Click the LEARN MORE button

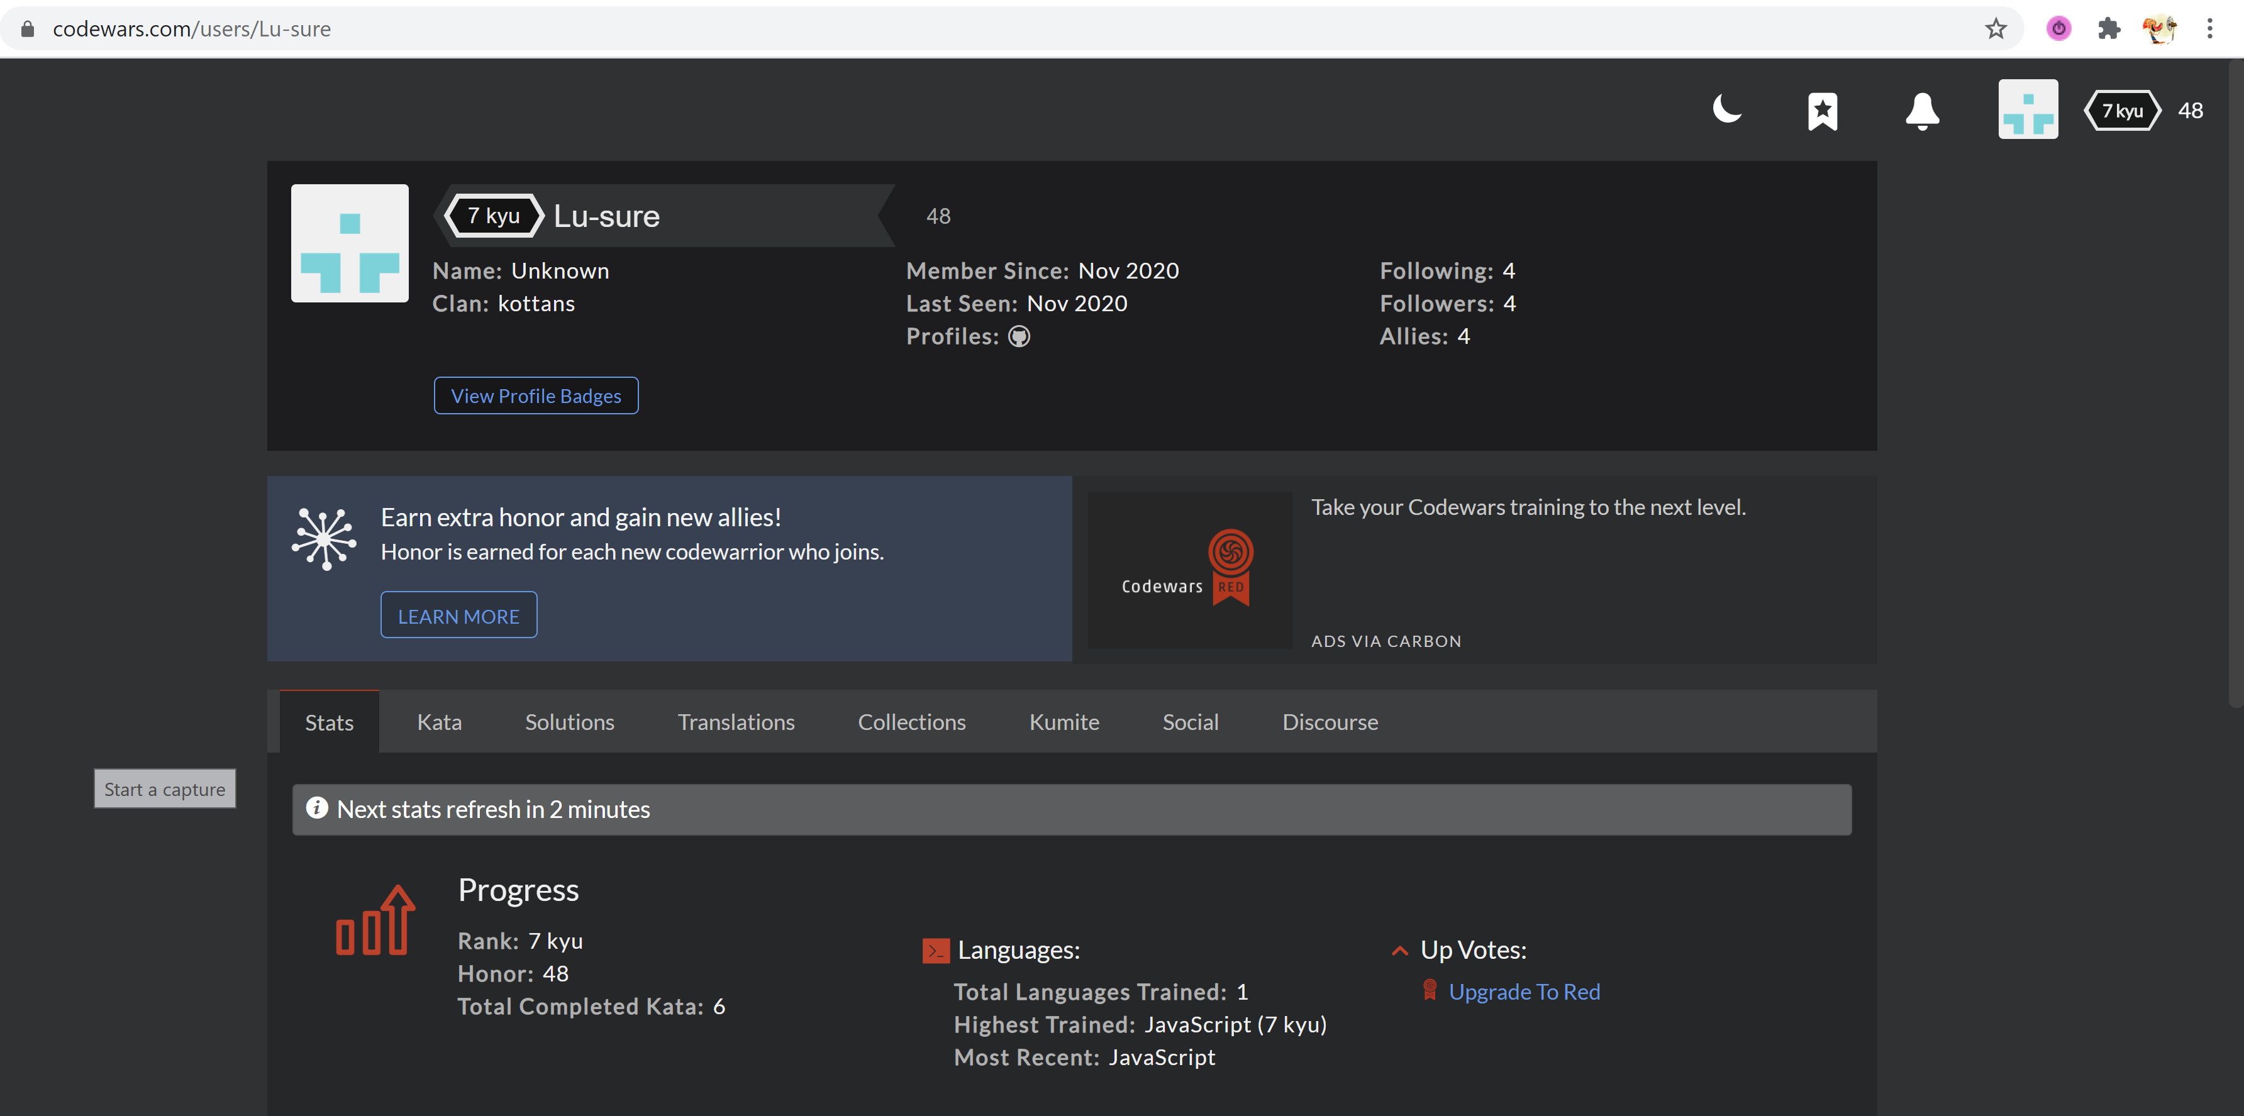point(459,616)
